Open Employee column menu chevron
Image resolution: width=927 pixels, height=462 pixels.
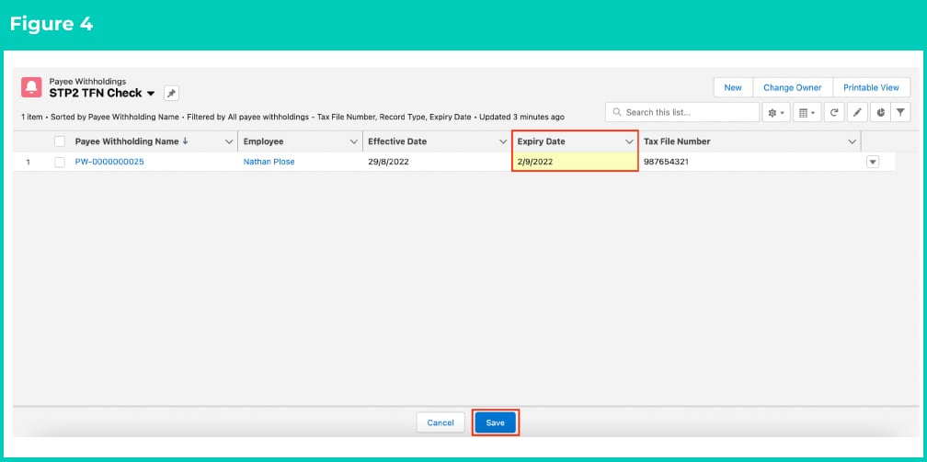tap(353, 141)
